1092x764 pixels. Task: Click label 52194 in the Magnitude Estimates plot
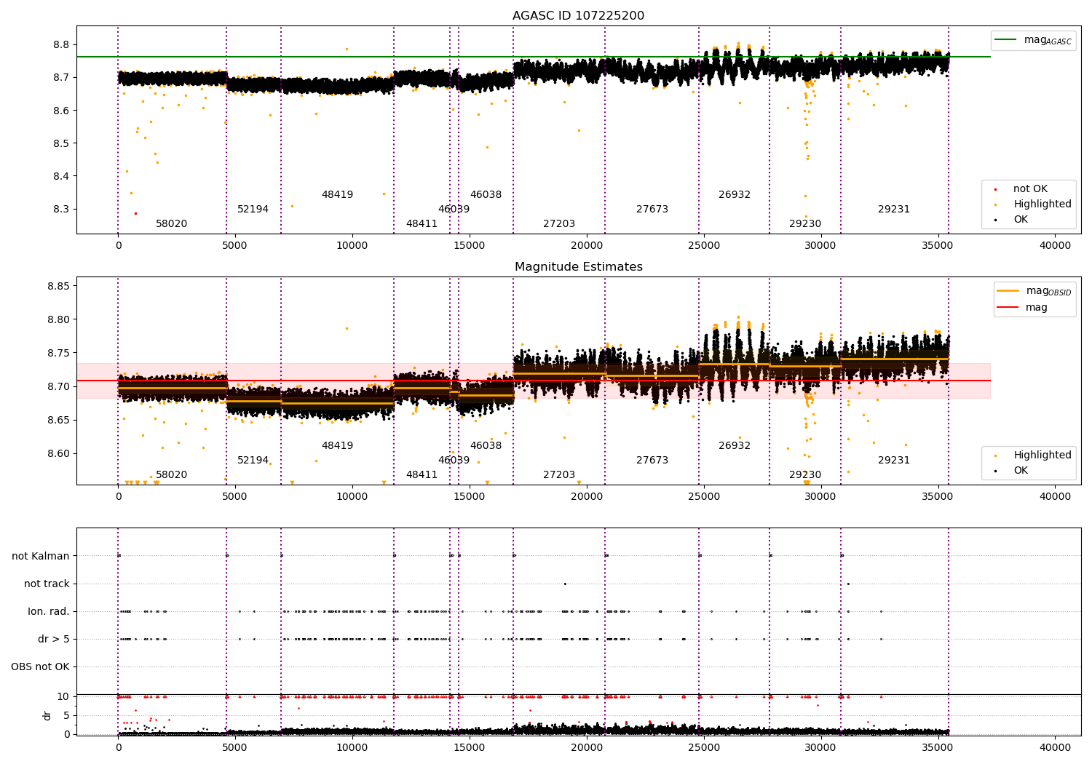[x=253, y=461]
